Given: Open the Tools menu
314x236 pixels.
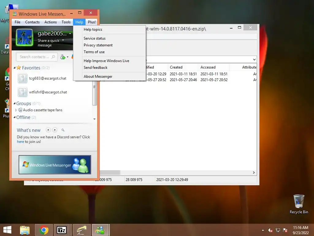Looking at the screenshot, I should point(66,22).
